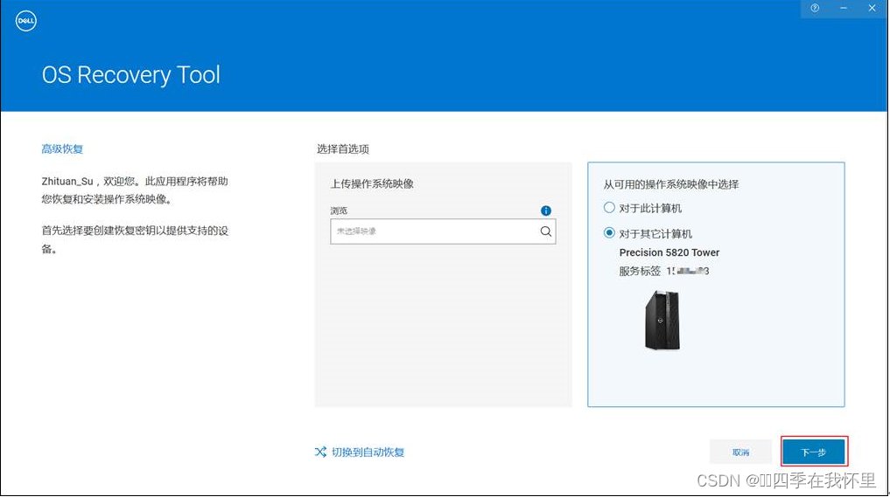Open the help question mark icon

pyautogui.click(x=815, y=8)
